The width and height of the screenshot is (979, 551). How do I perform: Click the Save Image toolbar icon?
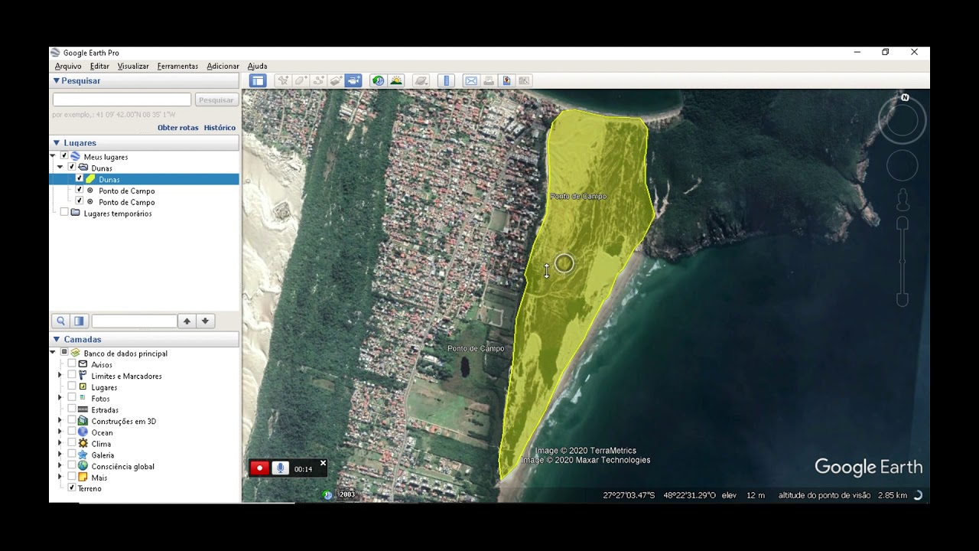pyautogui.click(x=506, y=80)
